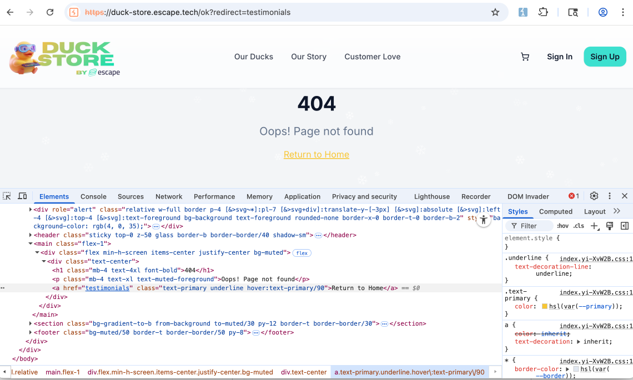The width and height of the screenshot is (633, 380).
Task: Expand the header element node
Action: click(x=31, y=235)
